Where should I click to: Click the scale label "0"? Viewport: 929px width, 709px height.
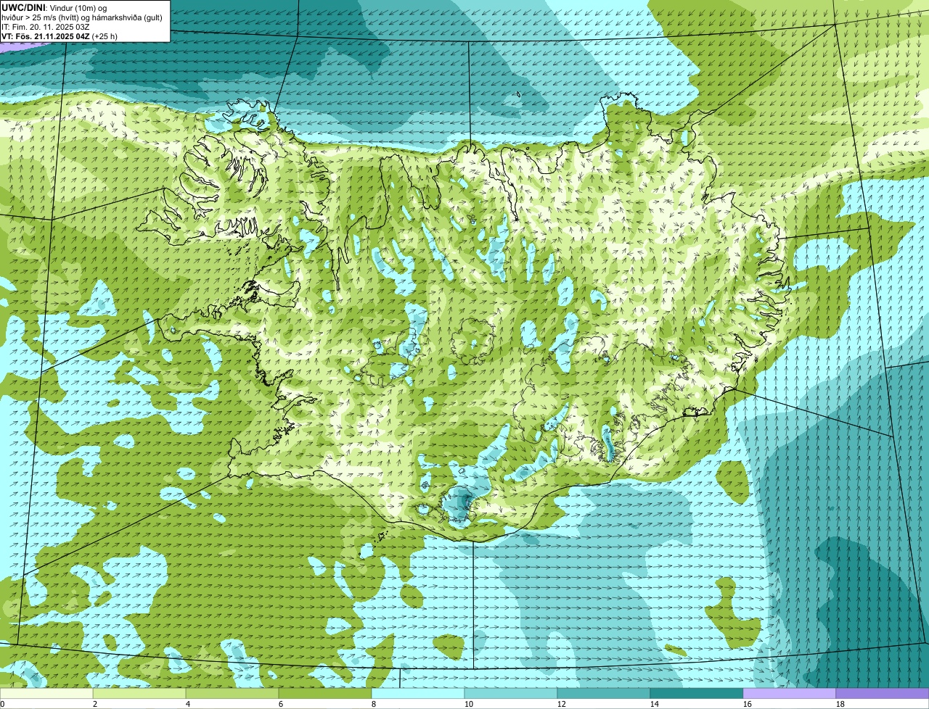tap(3, 704)
